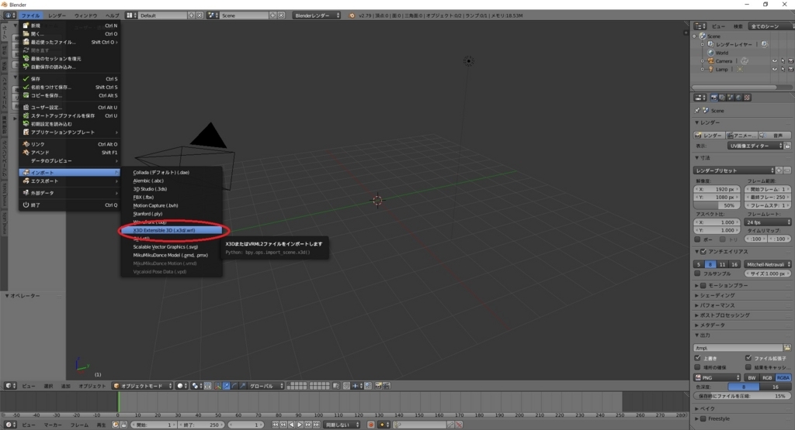
Task: Click the Lamp object icon in outliner
Action: click(711, 69)
